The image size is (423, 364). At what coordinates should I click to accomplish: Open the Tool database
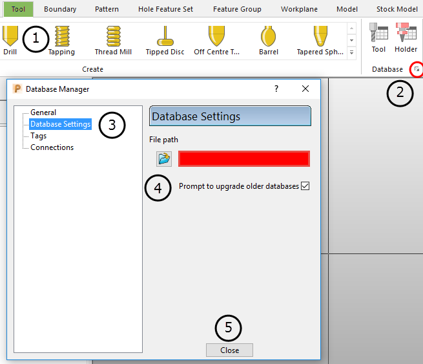point(378,37)
